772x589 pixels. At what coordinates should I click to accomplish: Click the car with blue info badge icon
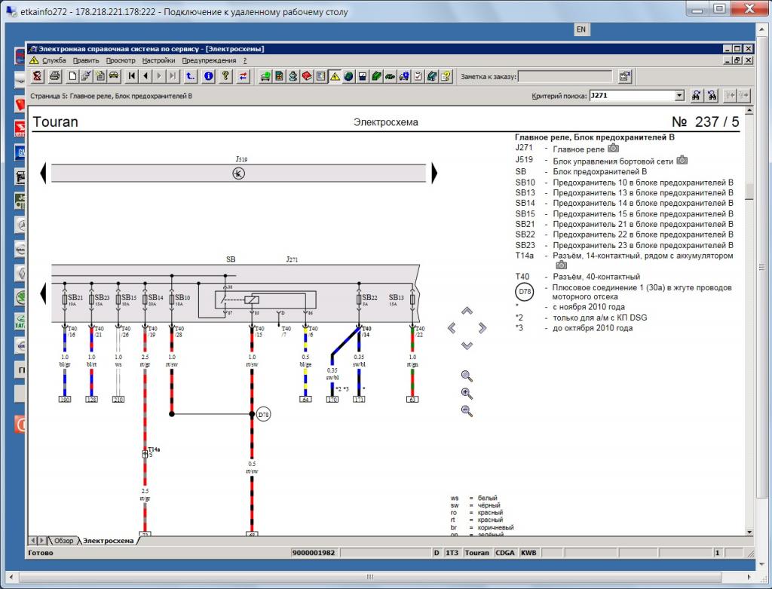(x=404, y=76)
